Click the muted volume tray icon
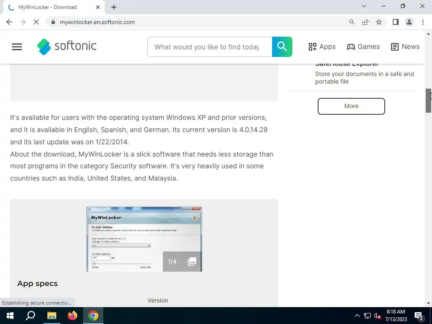 click(x=378, y=316)
